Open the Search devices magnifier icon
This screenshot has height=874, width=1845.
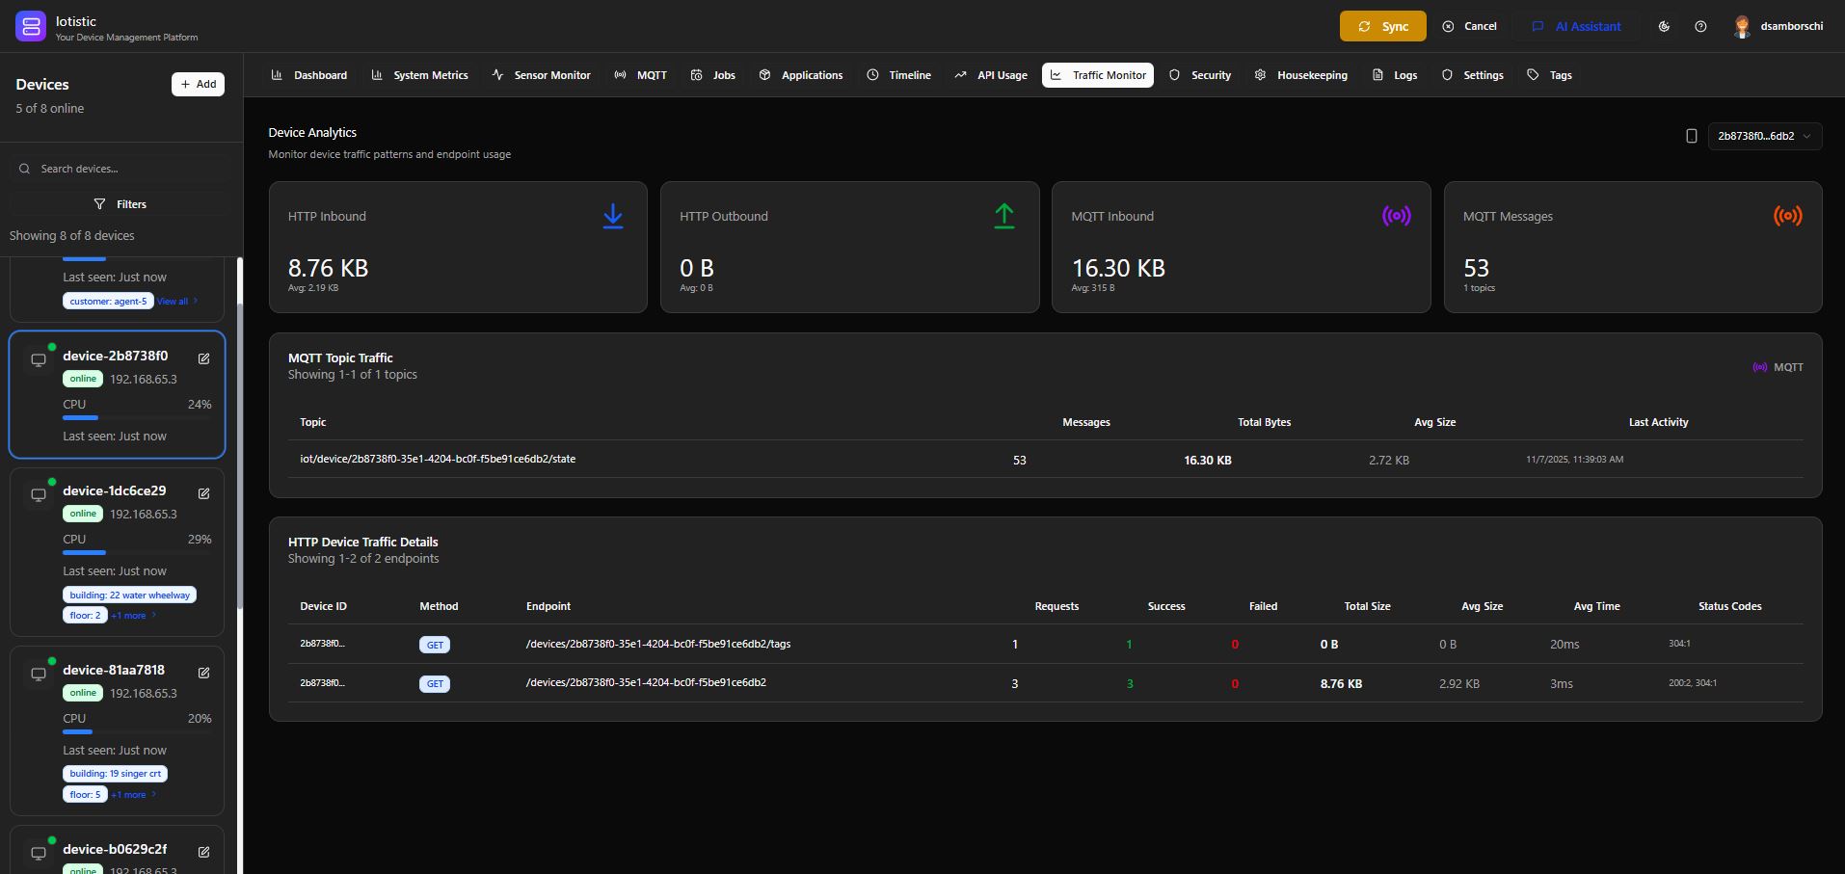pyautogui.click(x=24, y=169)
